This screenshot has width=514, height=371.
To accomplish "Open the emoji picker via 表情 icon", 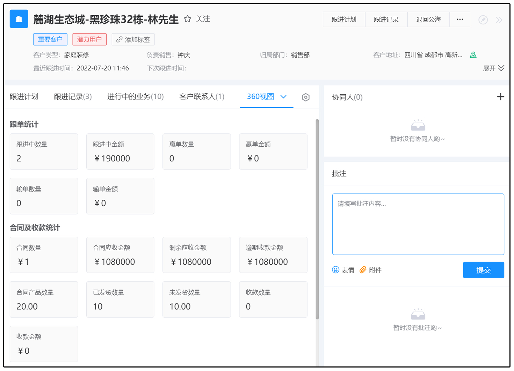I will coord(335,270).
